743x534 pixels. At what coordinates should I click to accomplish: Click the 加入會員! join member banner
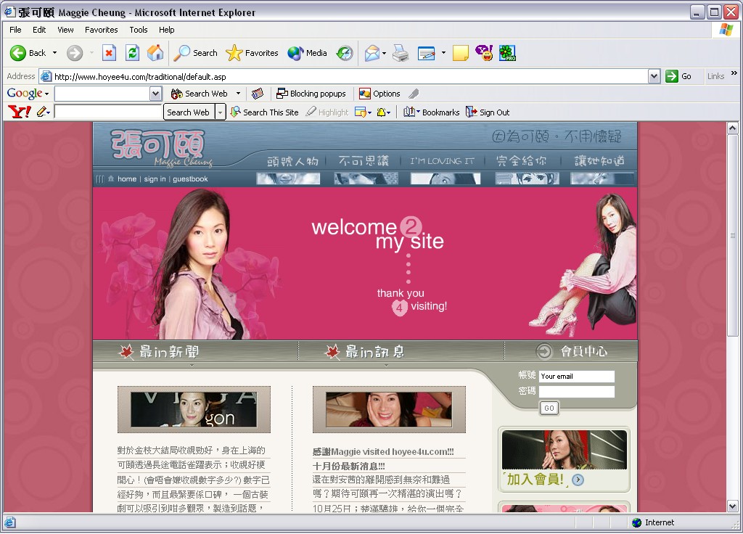click(564, 459)
